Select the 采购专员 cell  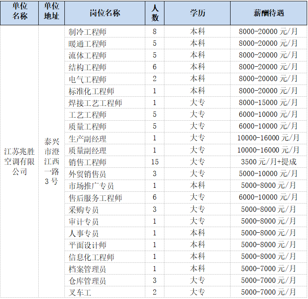pos(105,209)
